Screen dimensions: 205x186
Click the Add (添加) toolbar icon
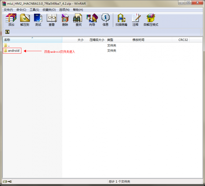(x=11, y=20)
